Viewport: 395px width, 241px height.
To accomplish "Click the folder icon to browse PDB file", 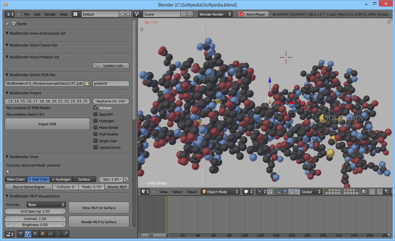I will [x=87, y=83].
